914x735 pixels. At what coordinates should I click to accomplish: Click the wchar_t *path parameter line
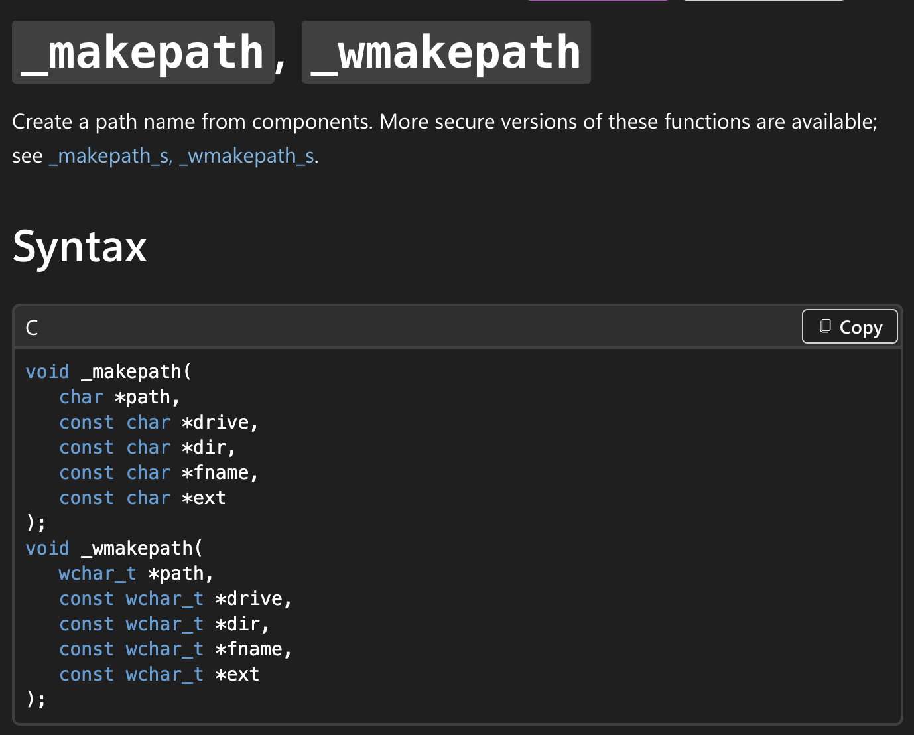137,573
